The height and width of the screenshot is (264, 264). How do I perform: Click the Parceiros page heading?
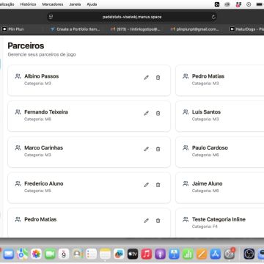[26, 45]
